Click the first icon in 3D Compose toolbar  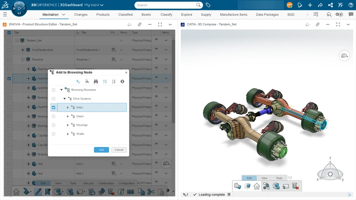coord(237,186)
